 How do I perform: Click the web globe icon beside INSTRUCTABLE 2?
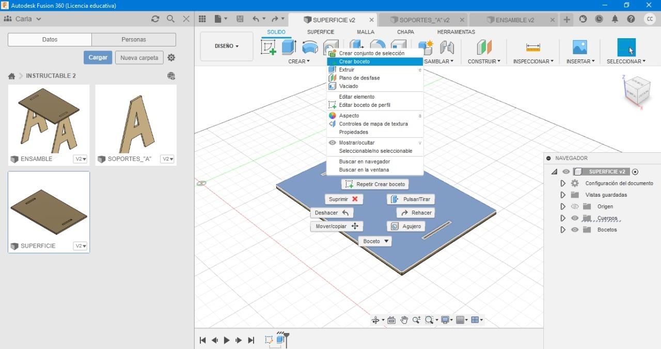[x=171, y=76]
